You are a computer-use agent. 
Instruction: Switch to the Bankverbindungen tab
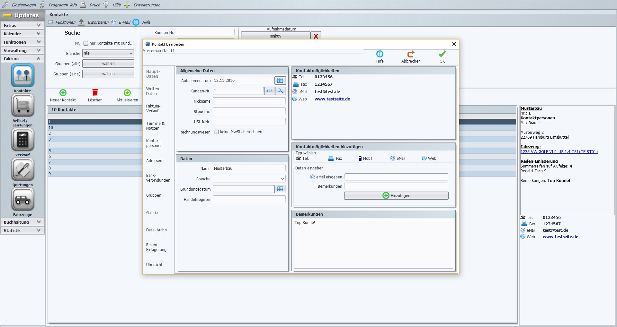tap(158, 178)
